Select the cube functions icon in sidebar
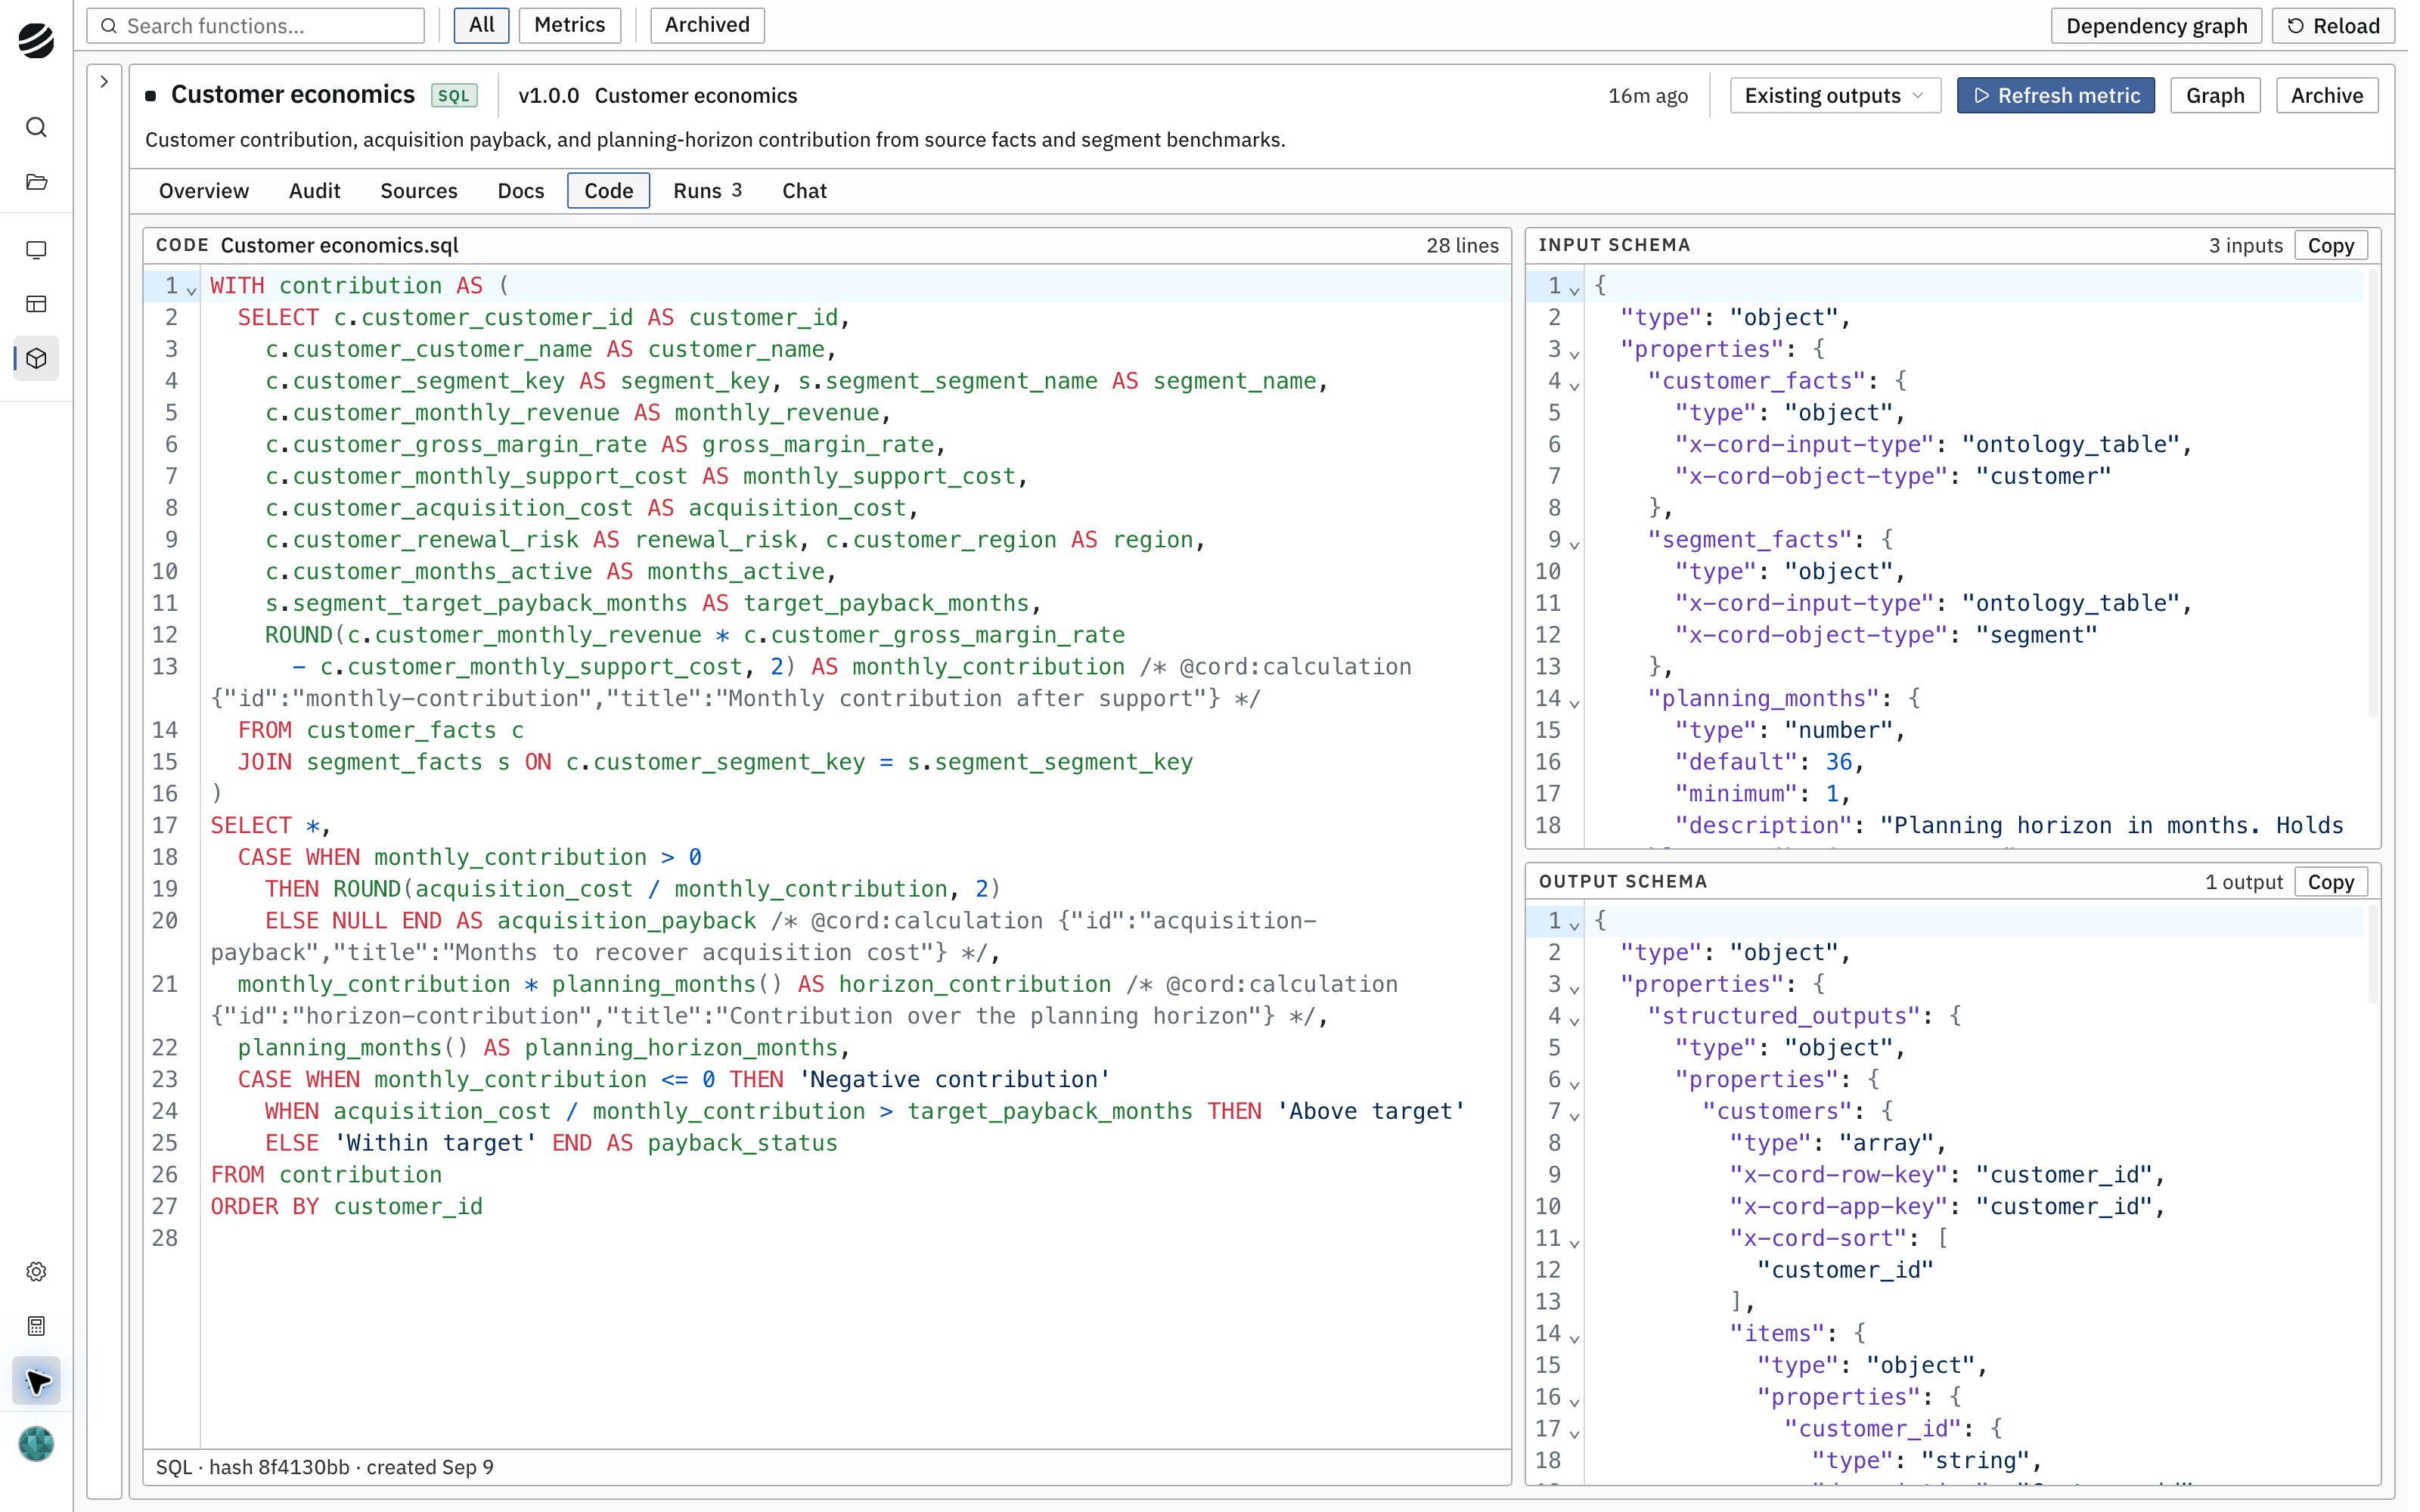Screen dimensions: 2420x1512 coord(36,358)
